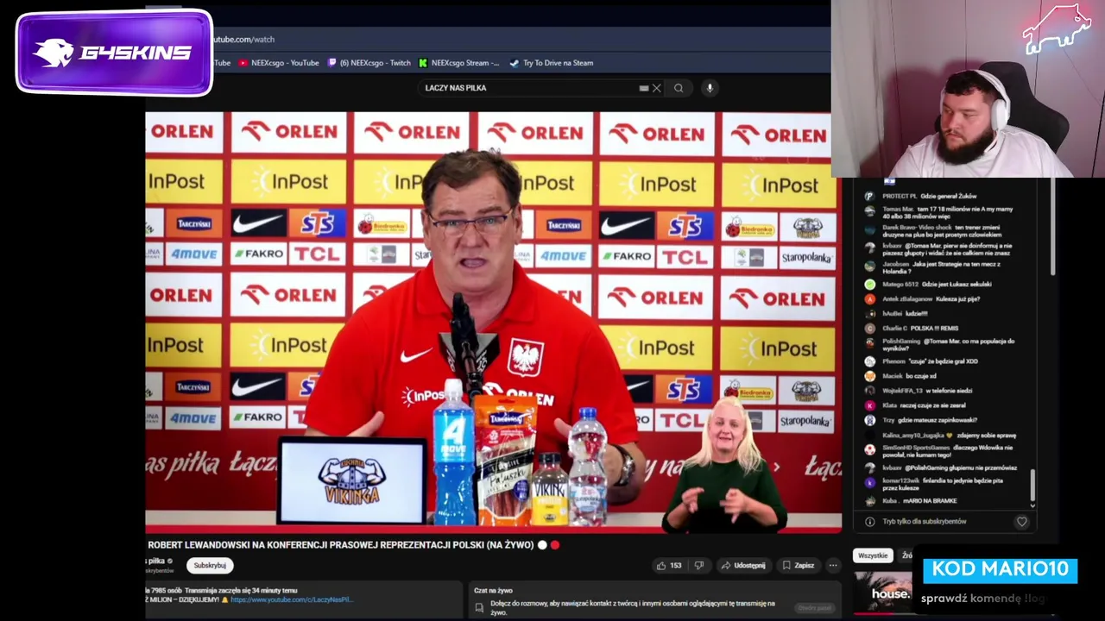Screen dimensions: 1105x621
Task: Click the Tryb tylko dla subskrybentów notice
Action: [x=925, y=522]
